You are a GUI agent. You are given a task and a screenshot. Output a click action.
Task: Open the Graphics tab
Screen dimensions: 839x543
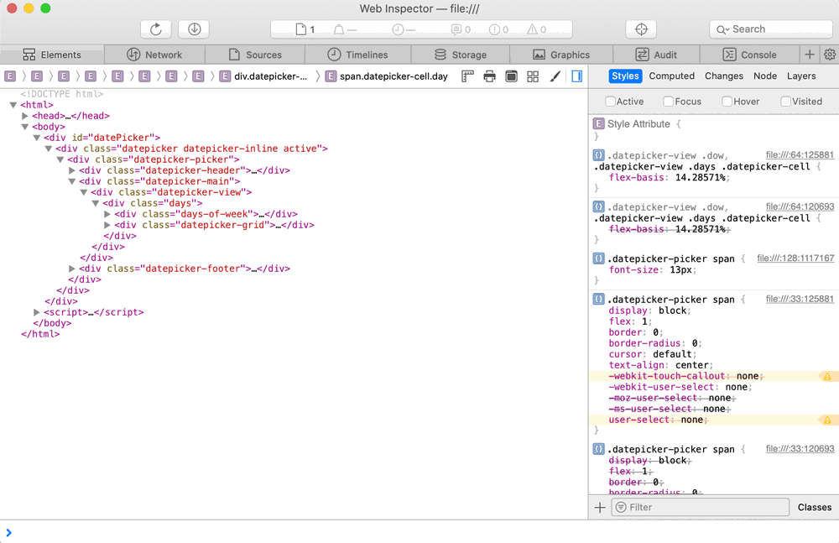pos(560,55)
